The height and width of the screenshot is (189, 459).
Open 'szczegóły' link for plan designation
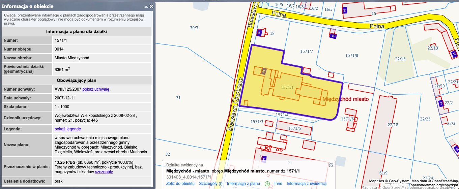tap(104, 172)
